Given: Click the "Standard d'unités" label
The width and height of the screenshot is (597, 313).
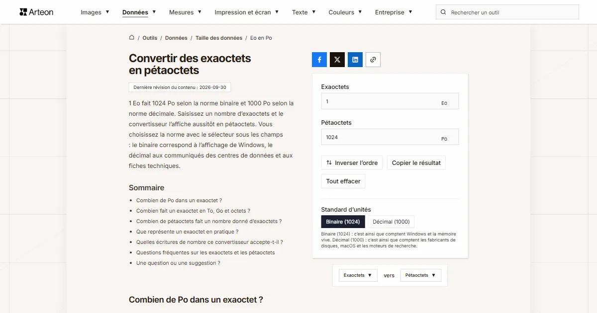Looking at the screenshot, I should tap(346, 209).
